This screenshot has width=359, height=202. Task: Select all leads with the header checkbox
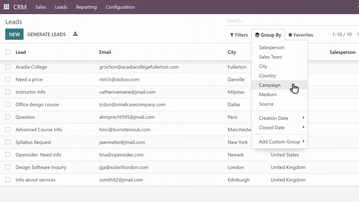(8, 52)
